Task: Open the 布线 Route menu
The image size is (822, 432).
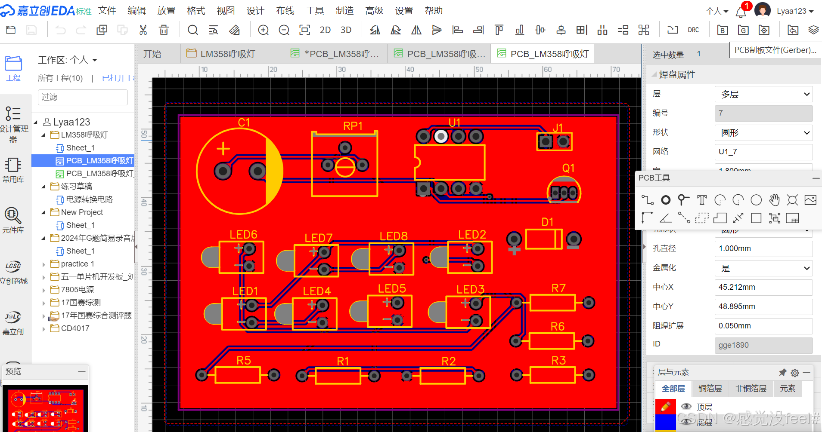Action: (x=285, y=11)
